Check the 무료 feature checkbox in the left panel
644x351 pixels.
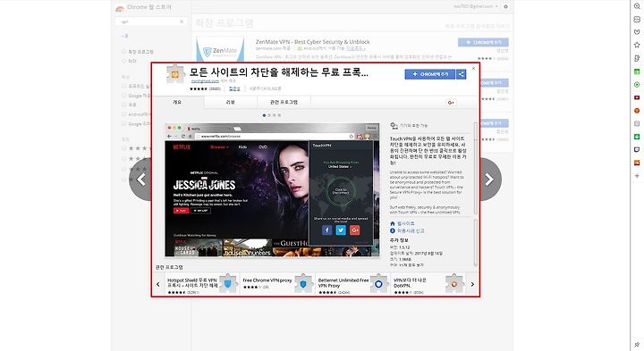point(123,104)
